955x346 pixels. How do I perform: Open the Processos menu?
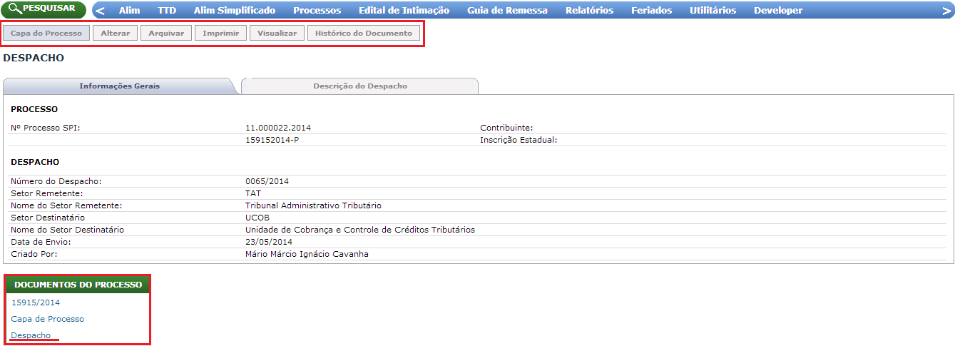point(317,11)
